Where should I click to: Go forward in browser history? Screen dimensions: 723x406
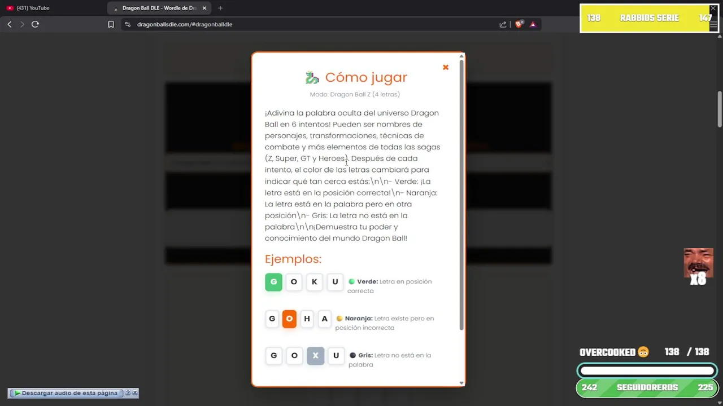22,24
